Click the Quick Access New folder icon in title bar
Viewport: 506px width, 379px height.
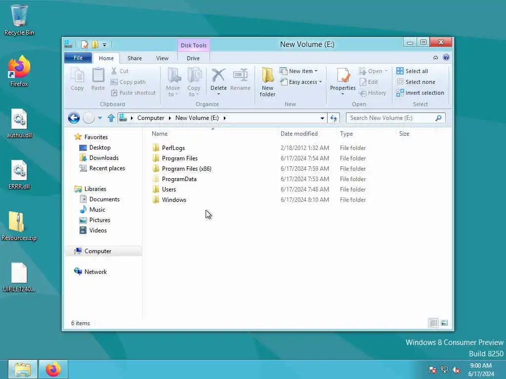tap(95, 44)
